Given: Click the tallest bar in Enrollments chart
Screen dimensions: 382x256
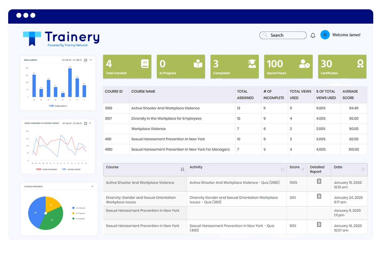Looking at the screenshot, I should 70,83.
